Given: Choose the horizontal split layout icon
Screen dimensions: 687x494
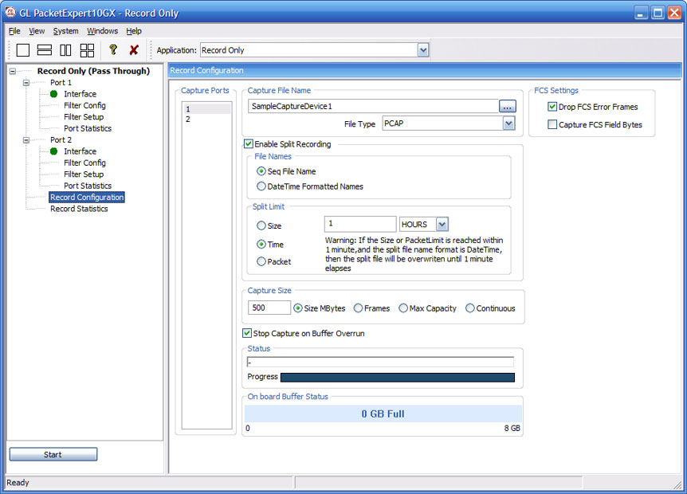Looking at the screenshot, I should (45, 50).
